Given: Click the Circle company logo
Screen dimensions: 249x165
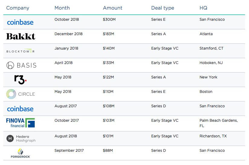Looking at the screenshot, I should (21, 94).
